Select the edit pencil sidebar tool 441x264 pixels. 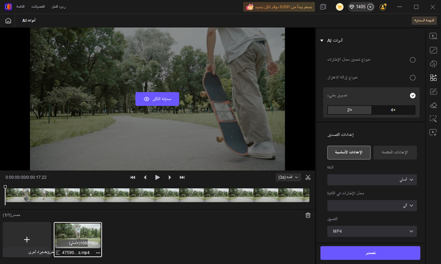(x=433, y=92)
